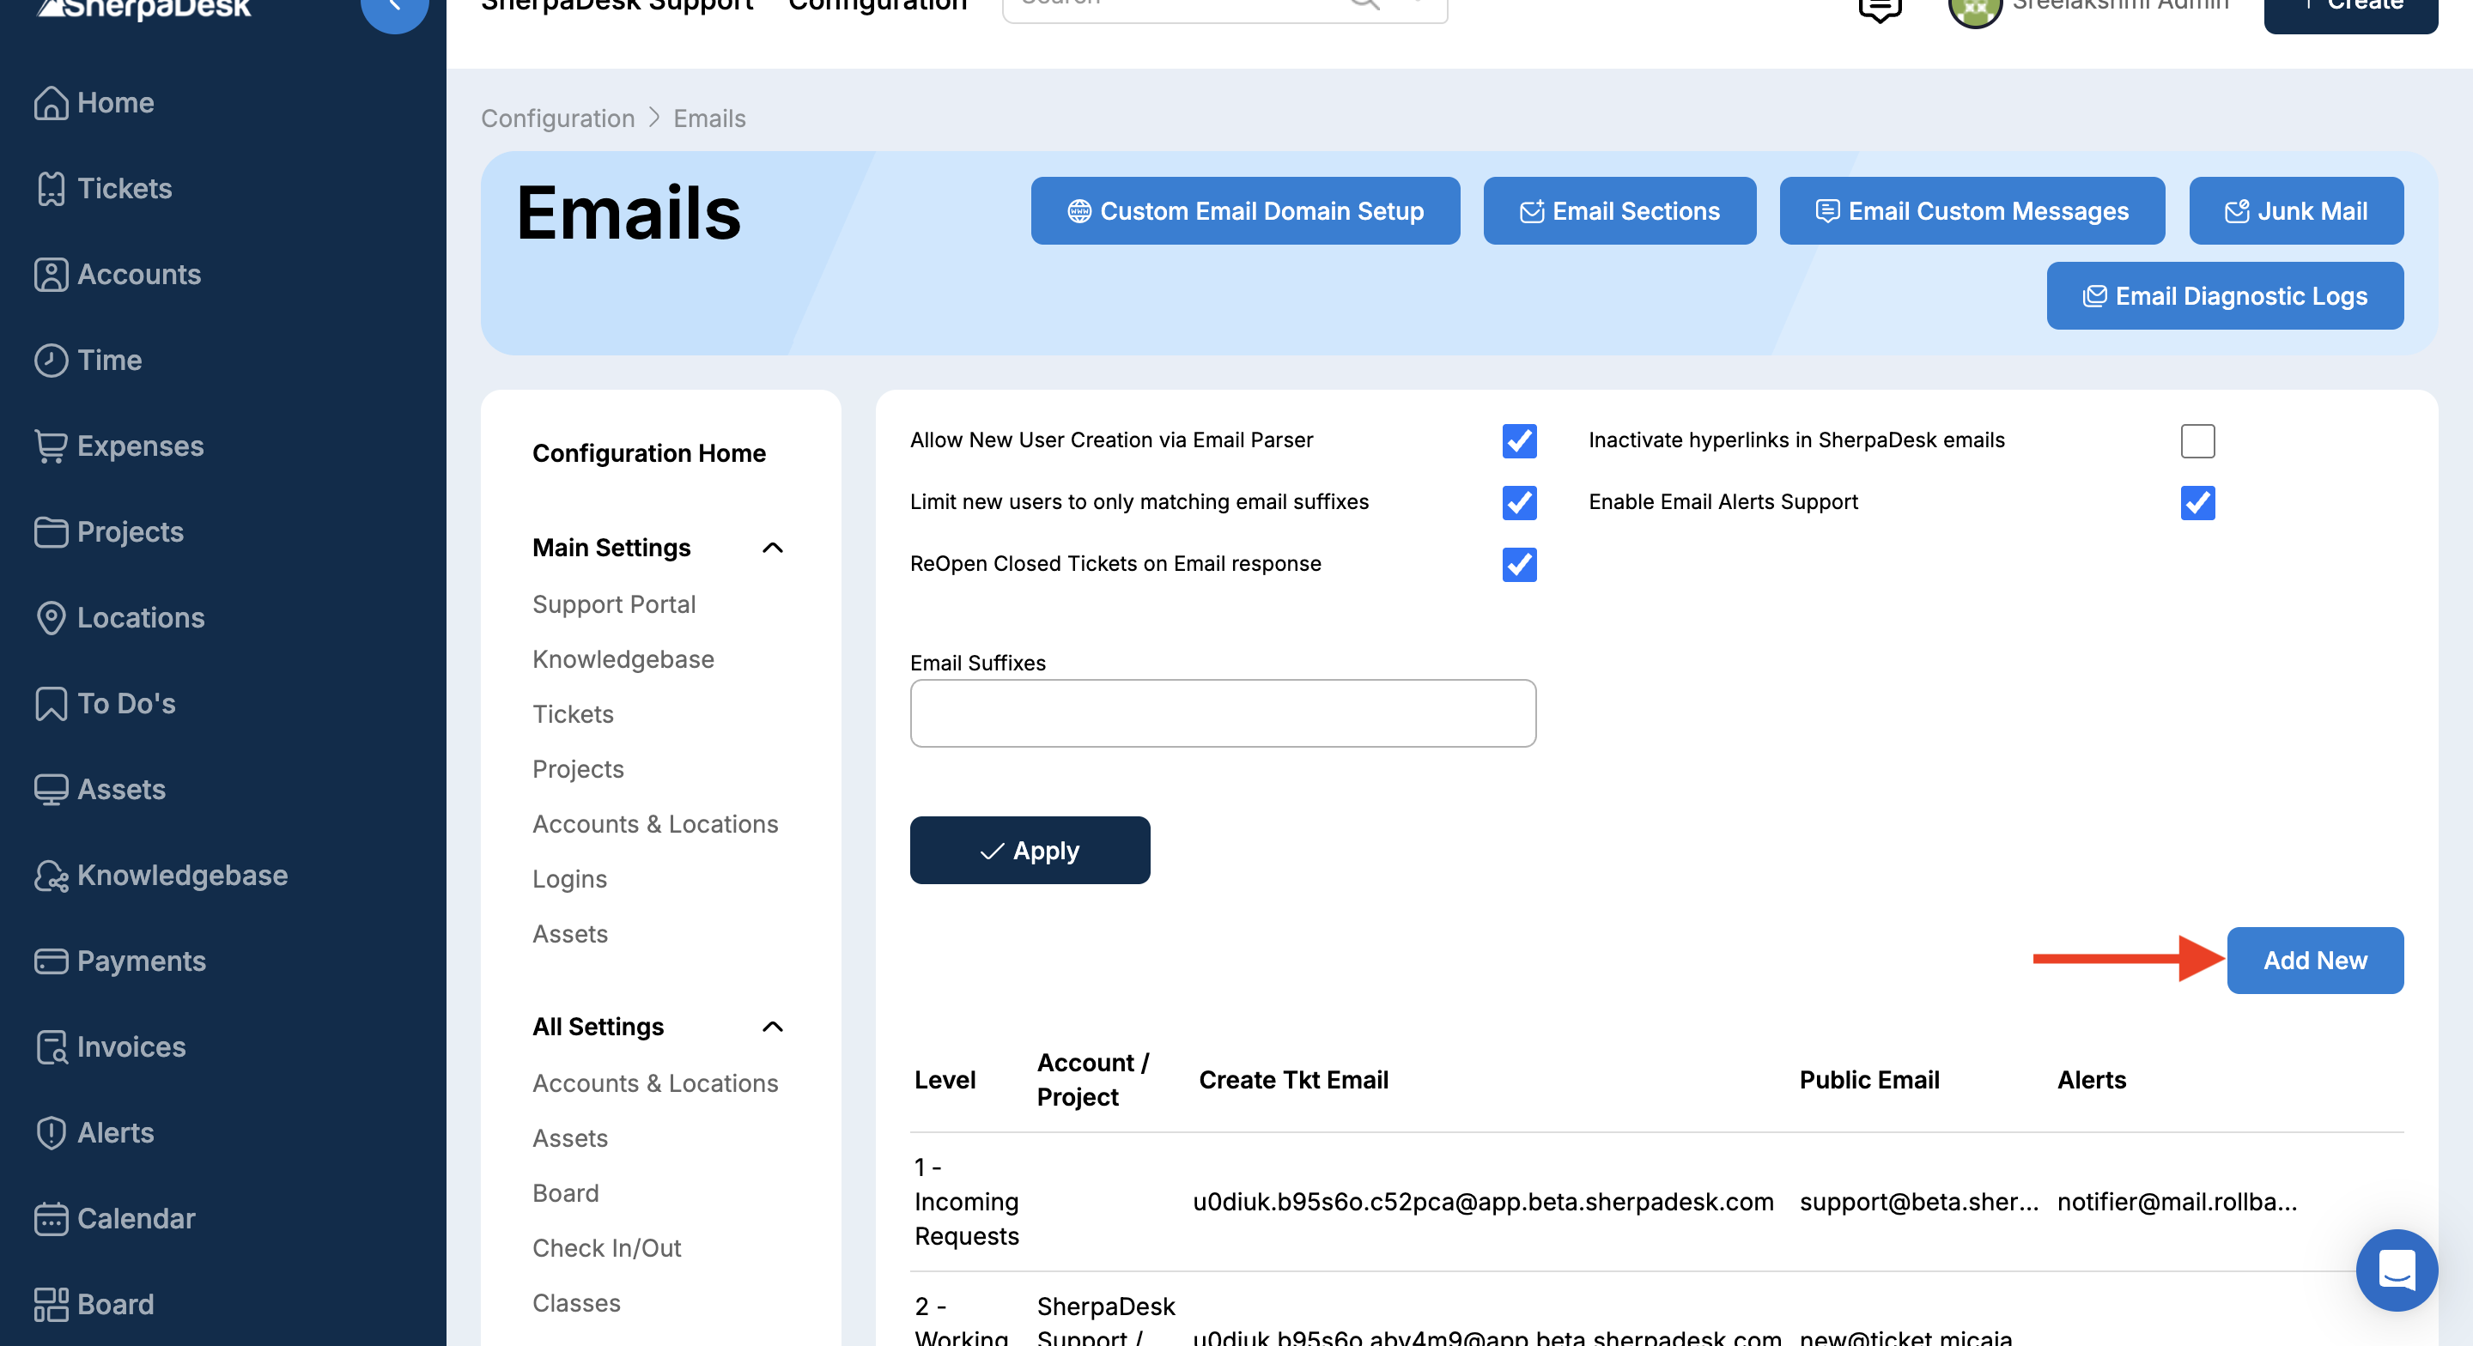
Task: Open the Expenses cart icon
Action: tap(51, 446)
